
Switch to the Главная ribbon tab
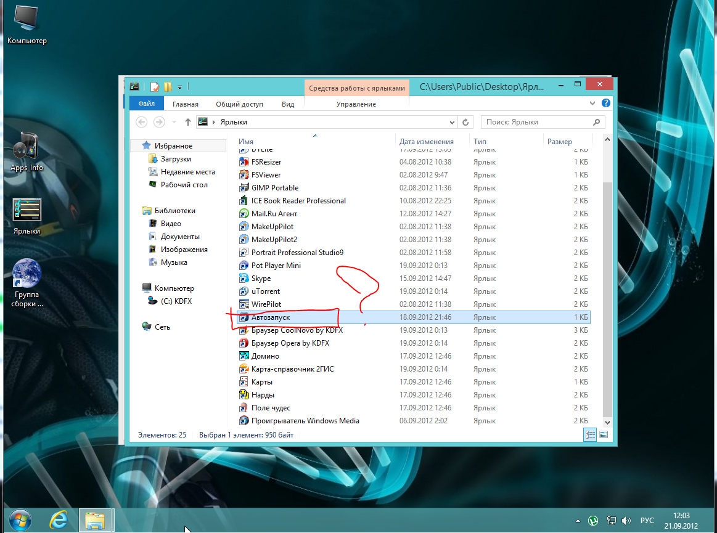pos(185,104)
